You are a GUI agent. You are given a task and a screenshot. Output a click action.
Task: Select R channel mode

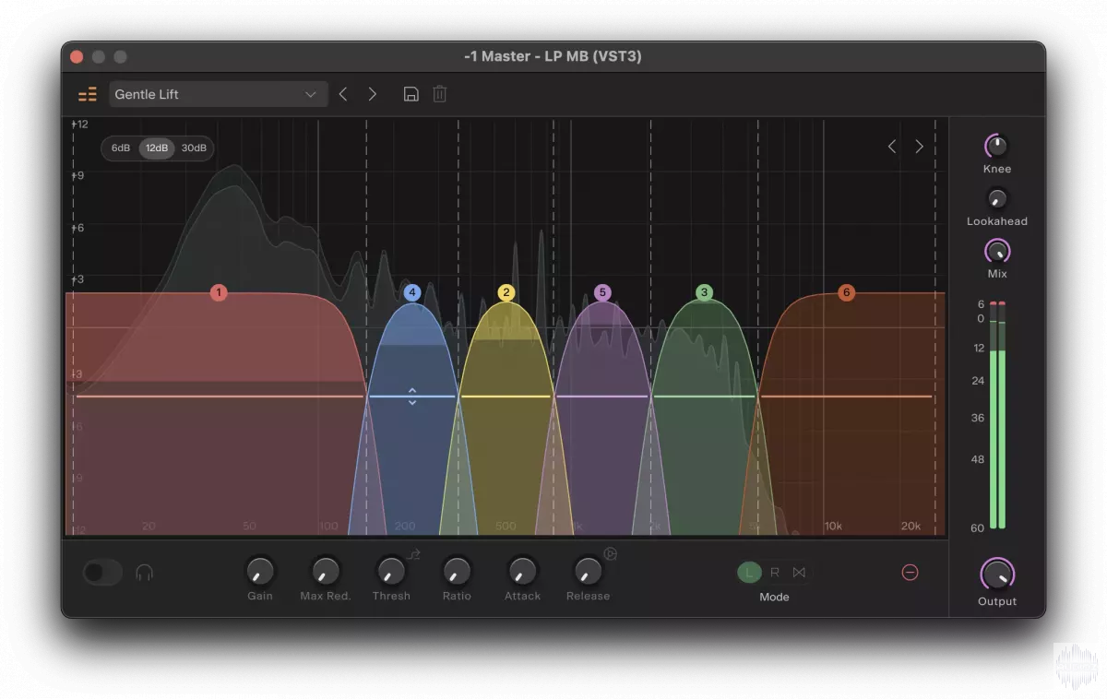[775, 573]
